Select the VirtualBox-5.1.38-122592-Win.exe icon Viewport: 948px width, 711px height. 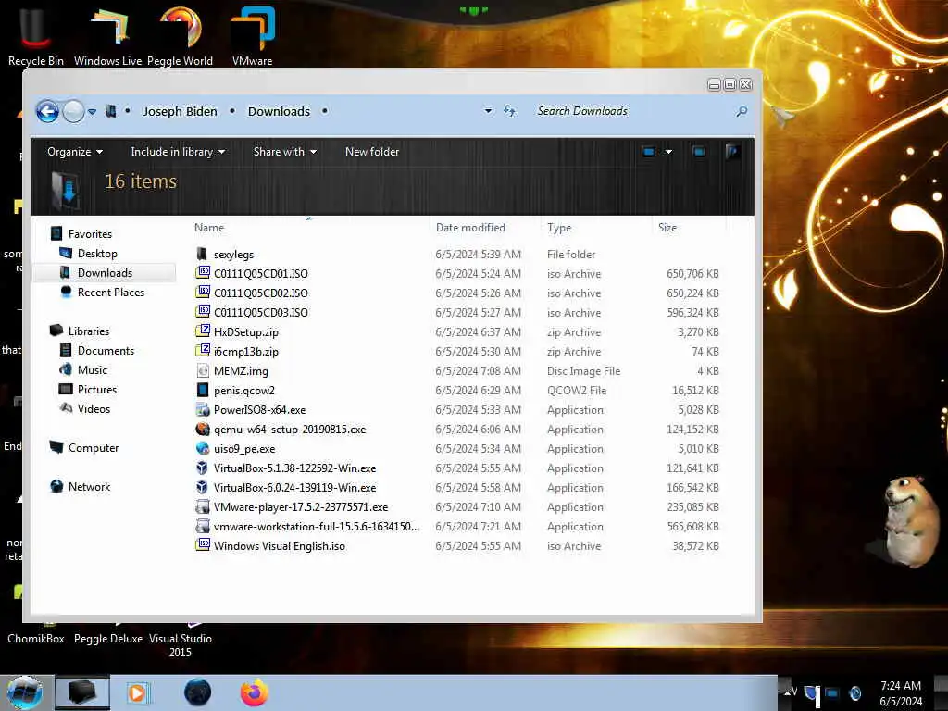tap(203, 468)
